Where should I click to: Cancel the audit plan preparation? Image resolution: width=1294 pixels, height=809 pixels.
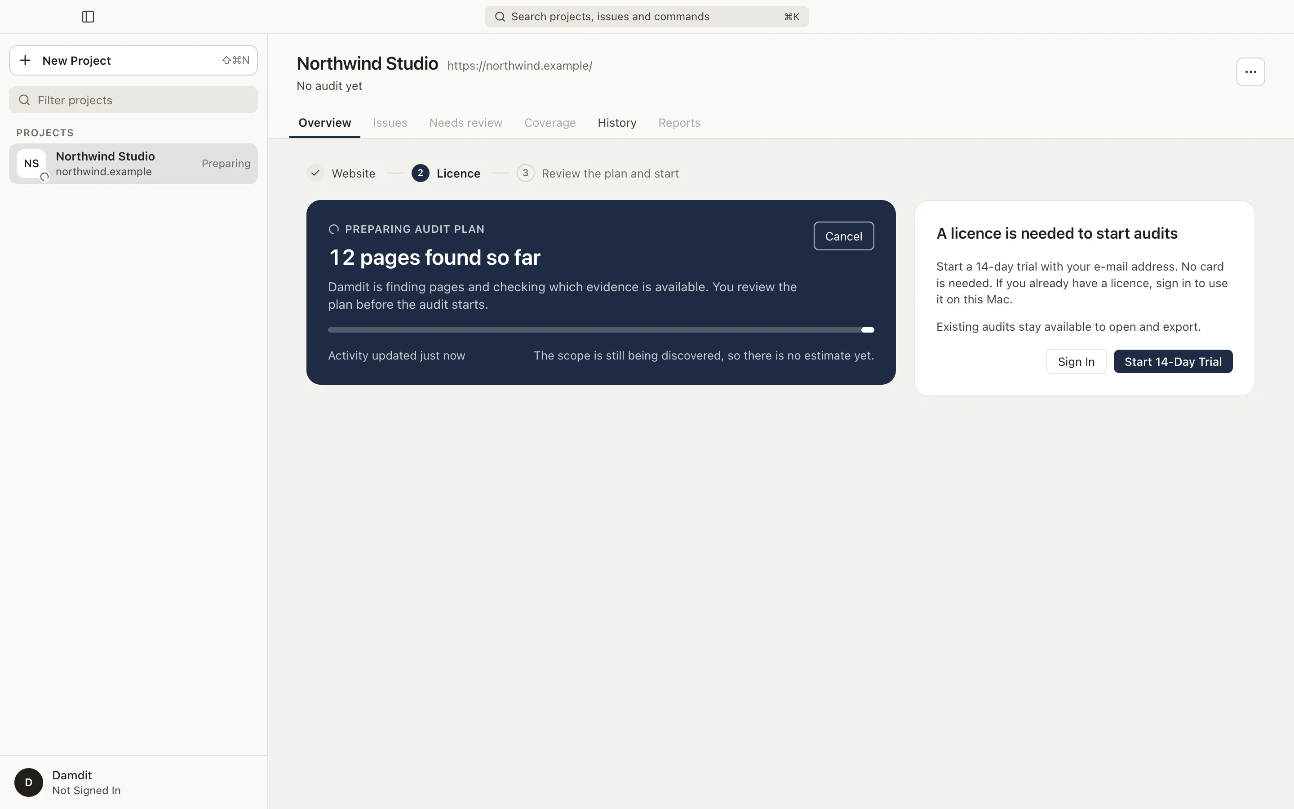pyautogui.click(x=844, y=236)
